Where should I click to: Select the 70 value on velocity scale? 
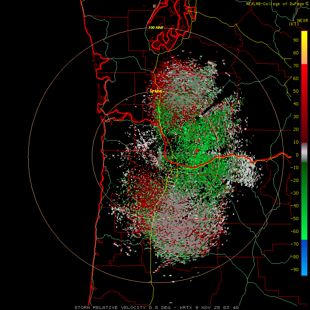click(x=296, y=66)
